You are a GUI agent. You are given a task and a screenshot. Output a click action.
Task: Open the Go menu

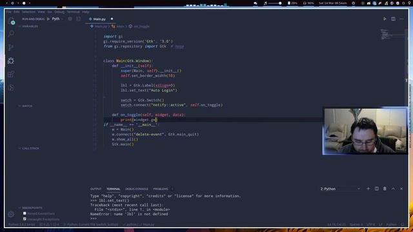50,12
